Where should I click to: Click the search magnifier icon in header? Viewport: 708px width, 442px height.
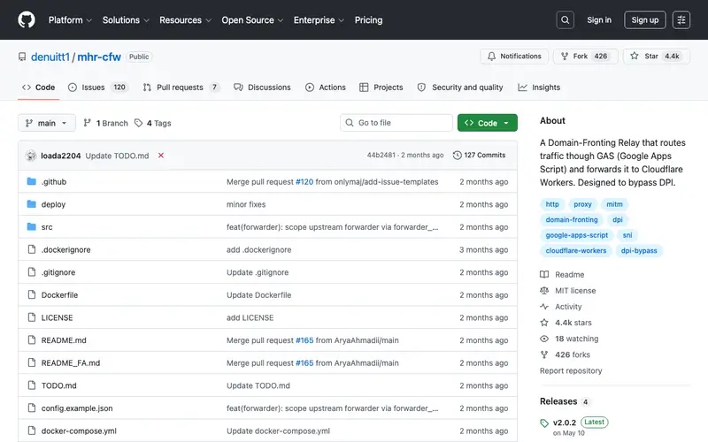point(565,19)
